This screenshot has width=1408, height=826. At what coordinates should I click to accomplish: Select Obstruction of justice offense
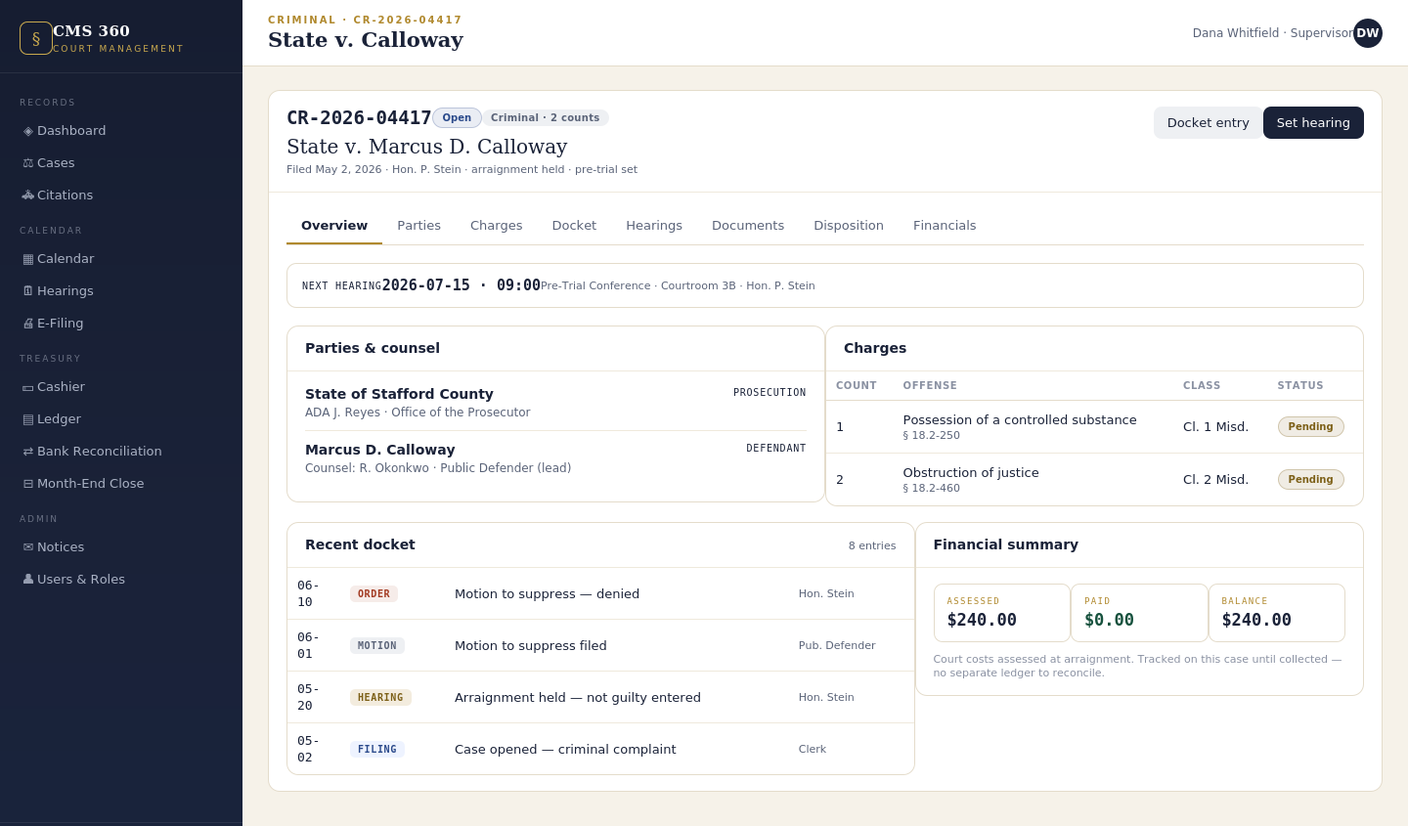click(971, 473)
